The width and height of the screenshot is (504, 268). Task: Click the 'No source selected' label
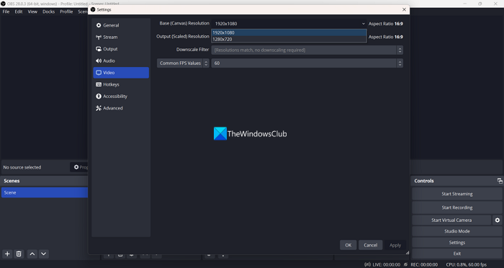[22, 167]
